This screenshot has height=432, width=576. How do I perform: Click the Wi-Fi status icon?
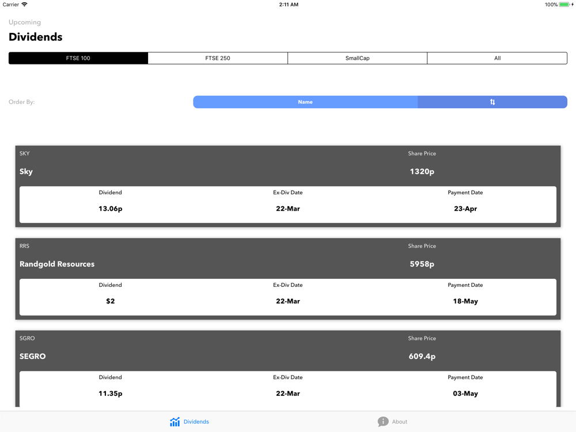coord(25,5)
